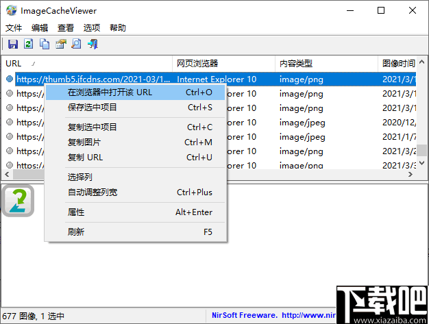Open the 编辑 menu
The image size is (429, 324).
coord(40,27)
